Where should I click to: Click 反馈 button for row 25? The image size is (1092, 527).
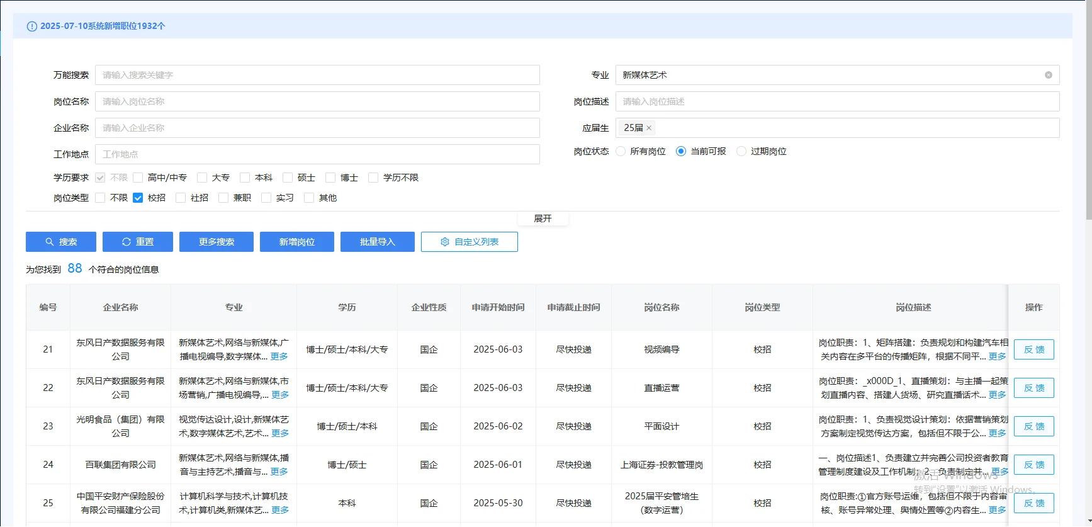[x=1034, y=503]
